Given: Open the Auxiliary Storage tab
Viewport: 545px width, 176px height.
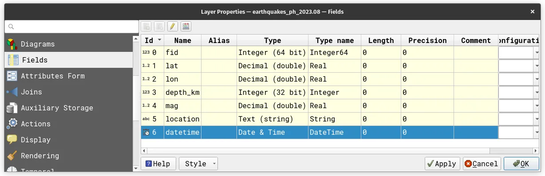Looking at the screenshot, I should pyautogui.click(x=68, y=108).
